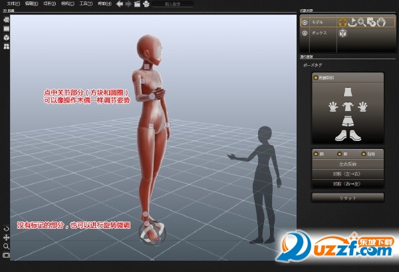Select the right glove icon in pose panel
399x272 pixels.
pos(362,106)
